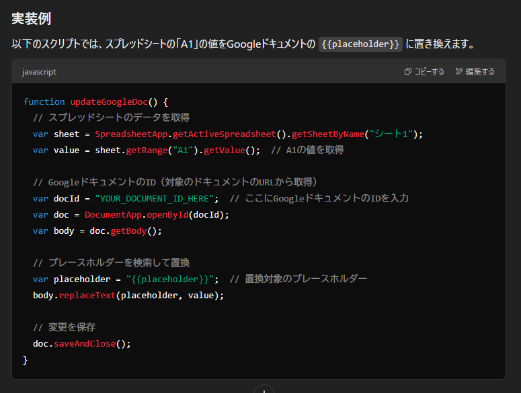This screenshot has height=393, width=521.
Task: Click getActiveSpreadsheet in the code
Action: (x=225, y=134)
